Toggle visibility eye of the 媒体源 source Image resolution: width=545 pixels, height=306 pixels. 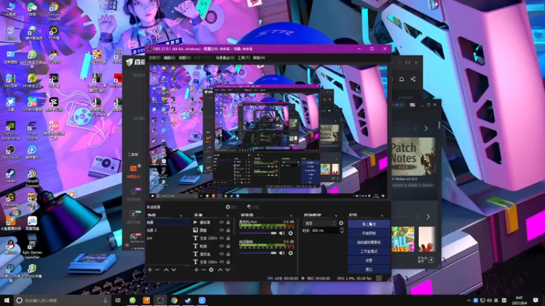[221, 222]
